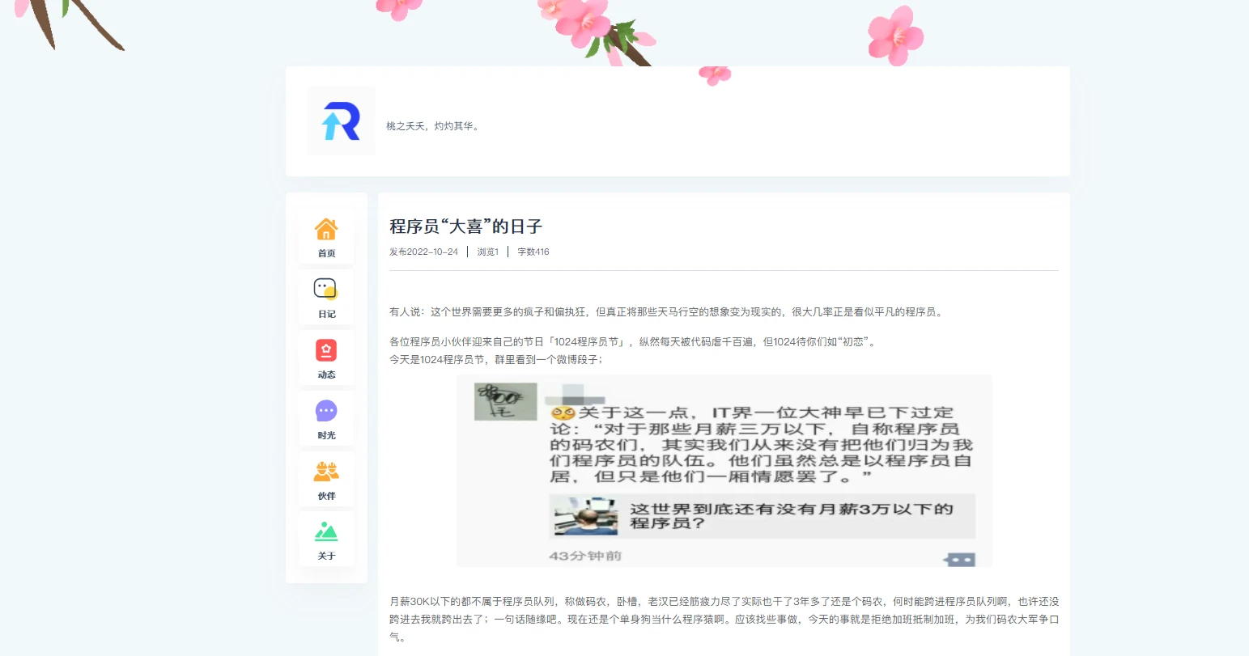Image resolution: width=1249 pixels, height=656 pixels.
Task: Go to the 日记 diary icon
Action: point(325,290)
